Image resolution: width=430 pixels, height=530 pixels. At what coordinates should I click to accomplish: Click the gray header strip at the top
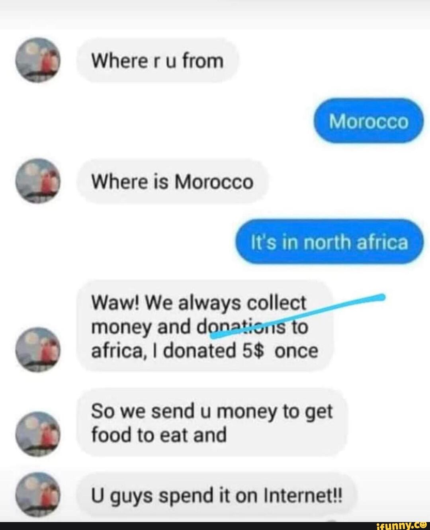[x=215, y=14]
